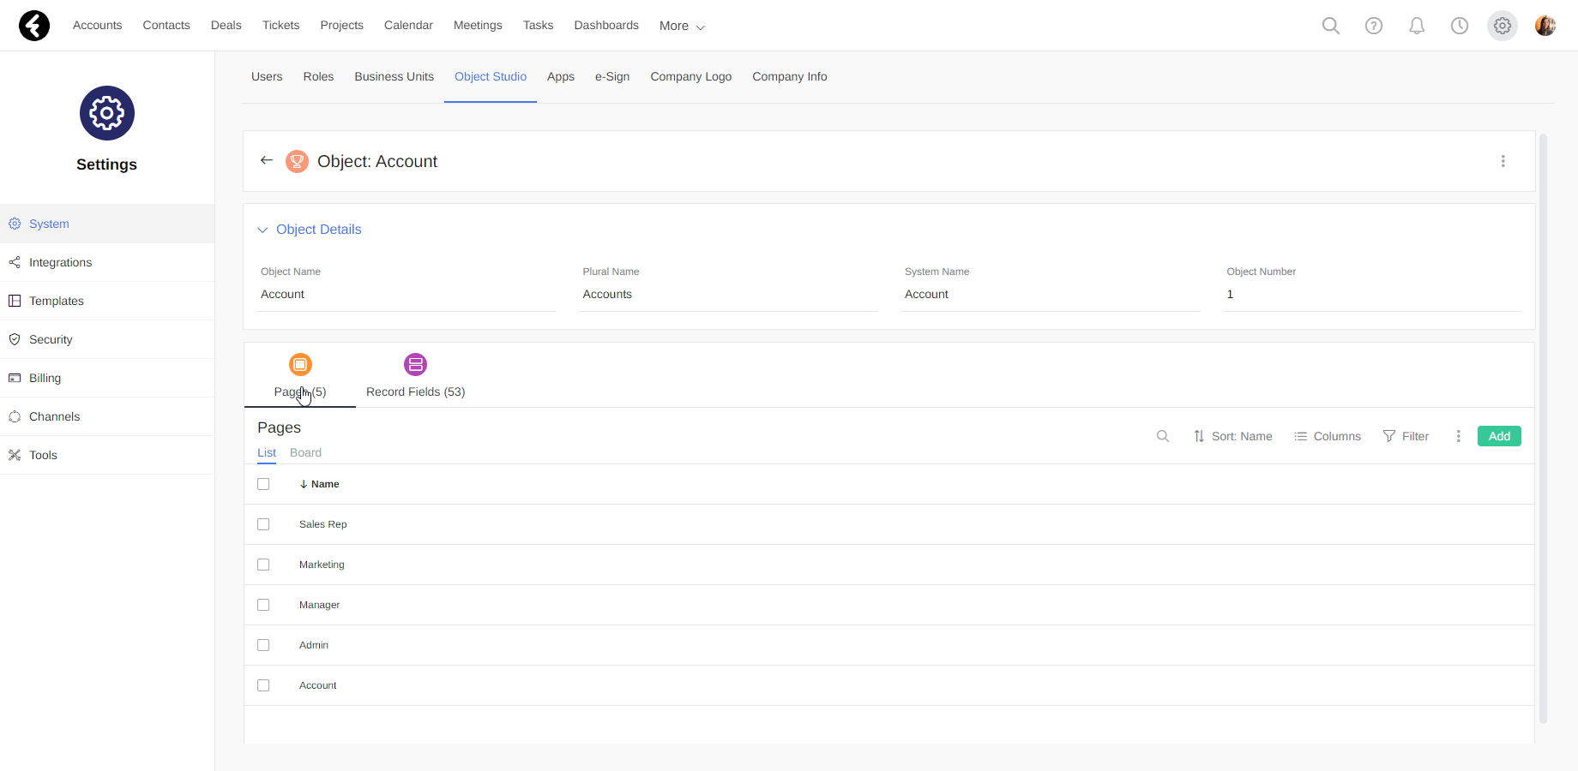Select the Admin page checkbox

(x=263, y=645)
